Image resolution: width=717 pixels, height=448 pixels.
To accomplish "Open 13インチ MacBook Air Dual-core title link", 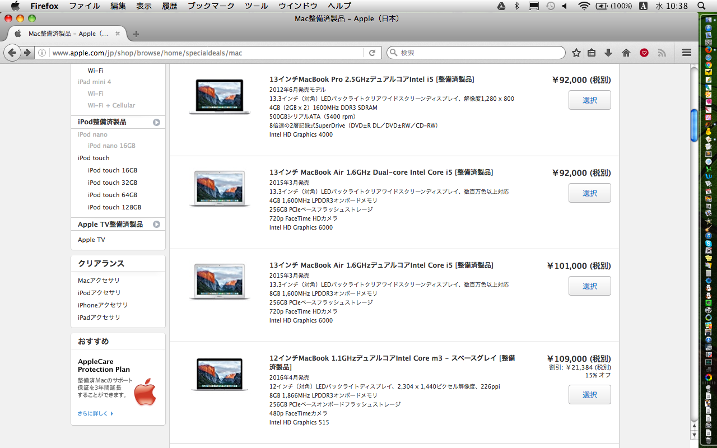I will [x=381, y=172].
